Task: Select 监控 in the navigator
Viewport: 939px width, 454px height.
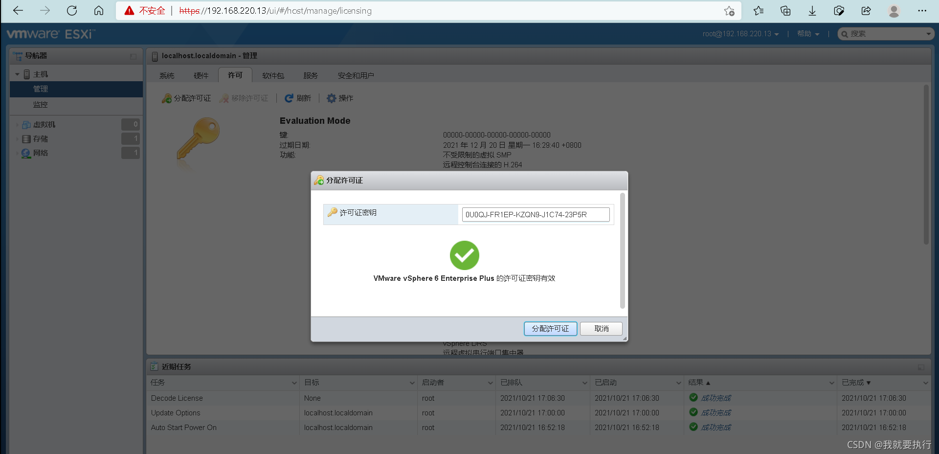Action: 76,105
